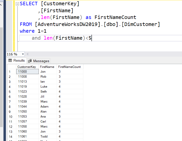Click FirstNameCount value for row 11061
Image resolution: width=182 pixels, height=141 pixels.
(70, 136)
